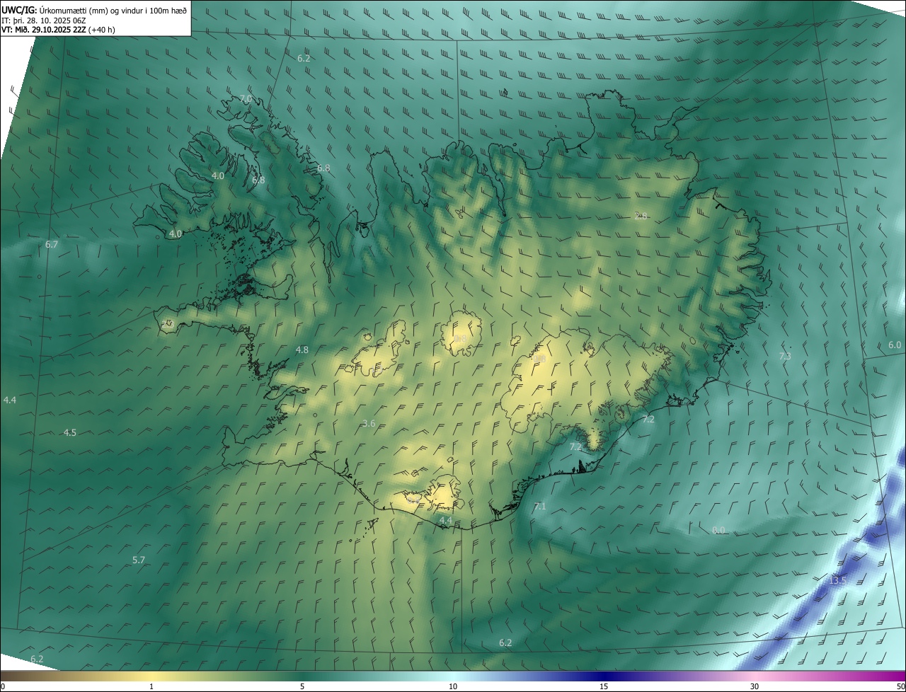
Task: Click the 3.6 value label on the map
Action: (x=369, y=423)
